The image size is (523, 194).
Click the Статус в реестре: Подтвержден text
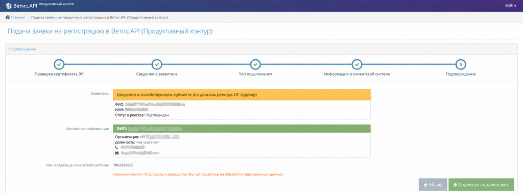[142, 115]
